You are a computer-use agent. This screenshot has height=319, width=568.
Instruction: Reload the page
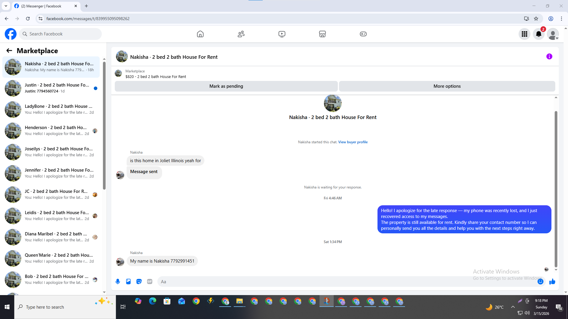pyautogui.click(x=28, y=19)
